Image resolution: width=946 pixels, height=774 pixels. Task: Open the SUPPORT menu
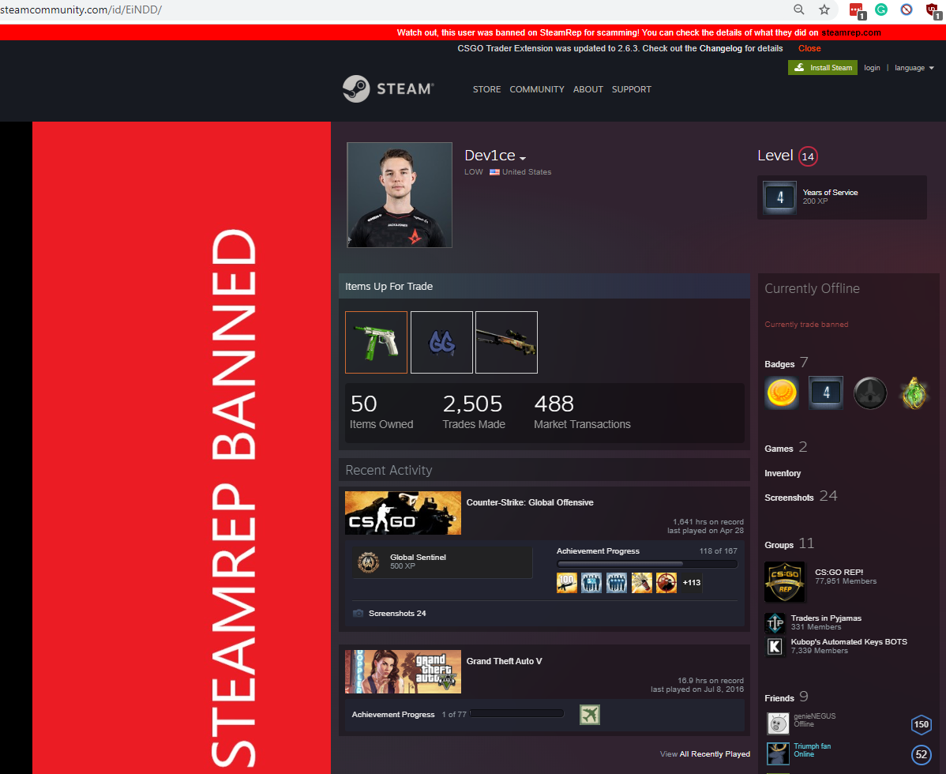click(631, 89)
